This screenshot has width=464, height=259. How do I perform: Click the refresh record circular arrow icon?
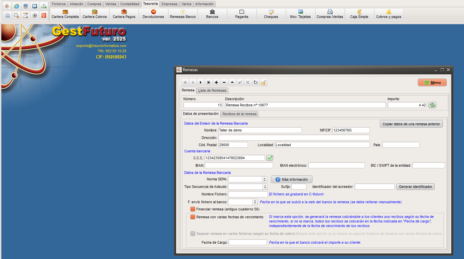[x=256, y=83]
